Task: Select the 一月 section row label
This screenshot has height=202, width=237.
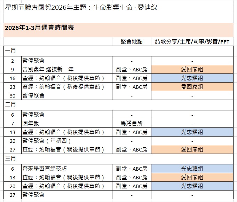Action: pos(10,51)
